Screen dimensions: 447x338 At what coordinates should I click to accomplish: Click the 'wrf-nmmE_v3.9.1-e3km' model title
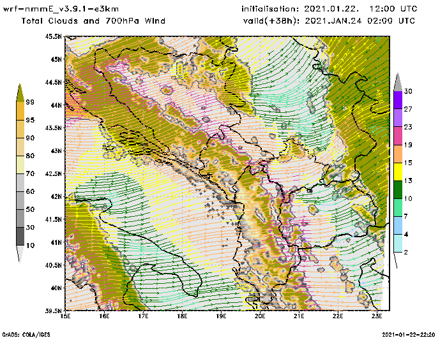(x=61, y=9)
